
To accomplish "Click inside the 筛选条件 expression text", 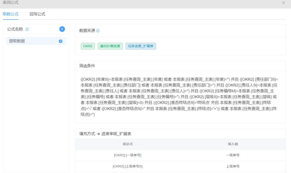I will tap(179, 97).
